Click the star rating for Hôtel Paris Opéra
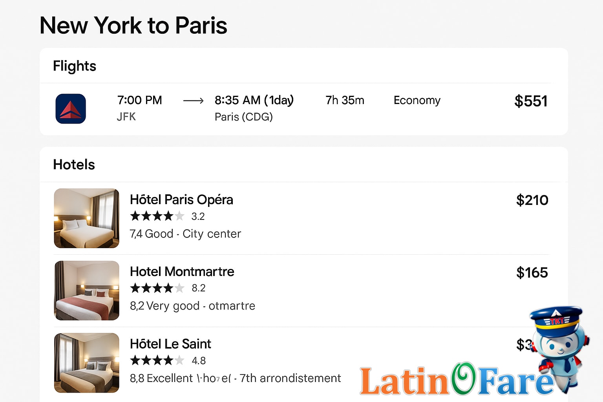 [x=157, y=216]
